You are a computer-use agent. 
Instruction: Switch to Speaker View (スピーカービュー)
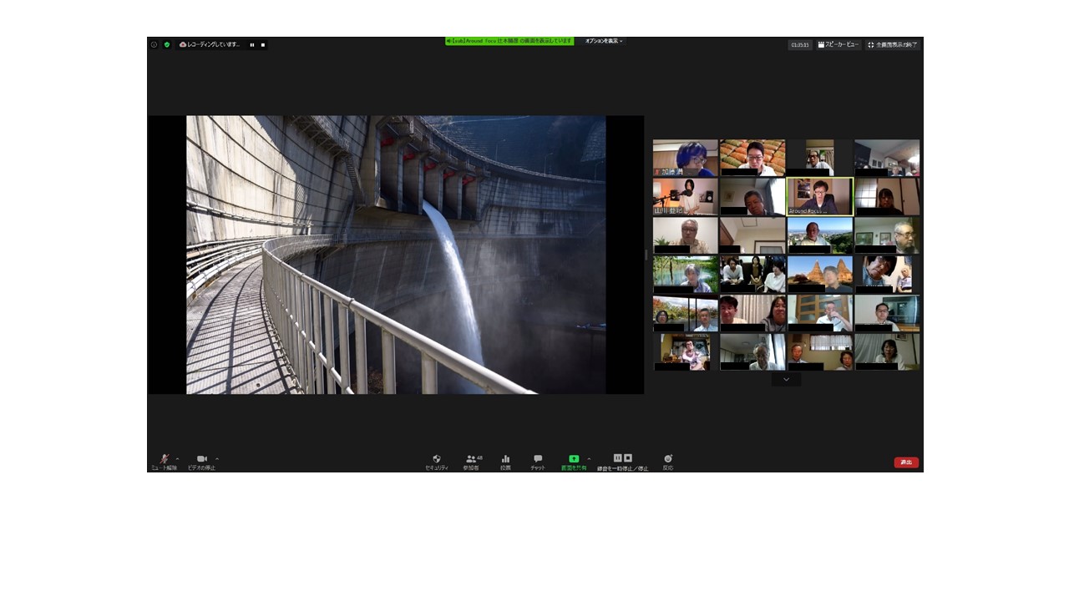(x=838, y=44)
